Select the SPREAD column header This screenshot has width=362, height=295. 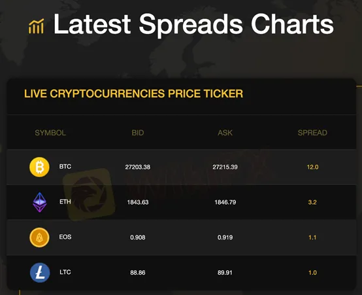coord(312,133)
